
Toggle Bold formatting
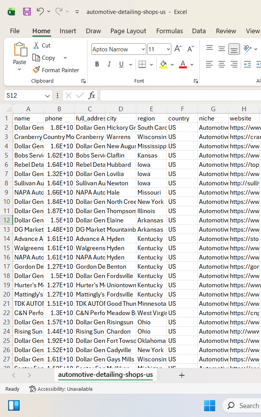pyautogui.click(x=97, y=64)
